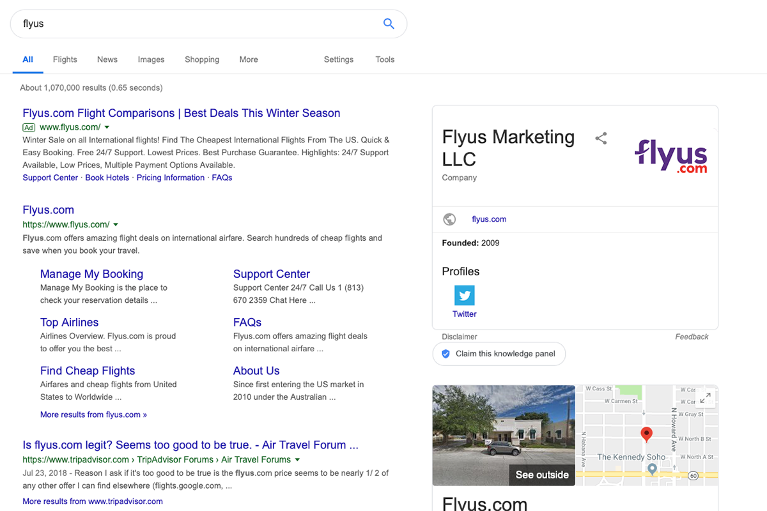The image size is (767, 511).
Task: Click the Flyus Marketing LLC panel title
Action: tap(508, 148)
